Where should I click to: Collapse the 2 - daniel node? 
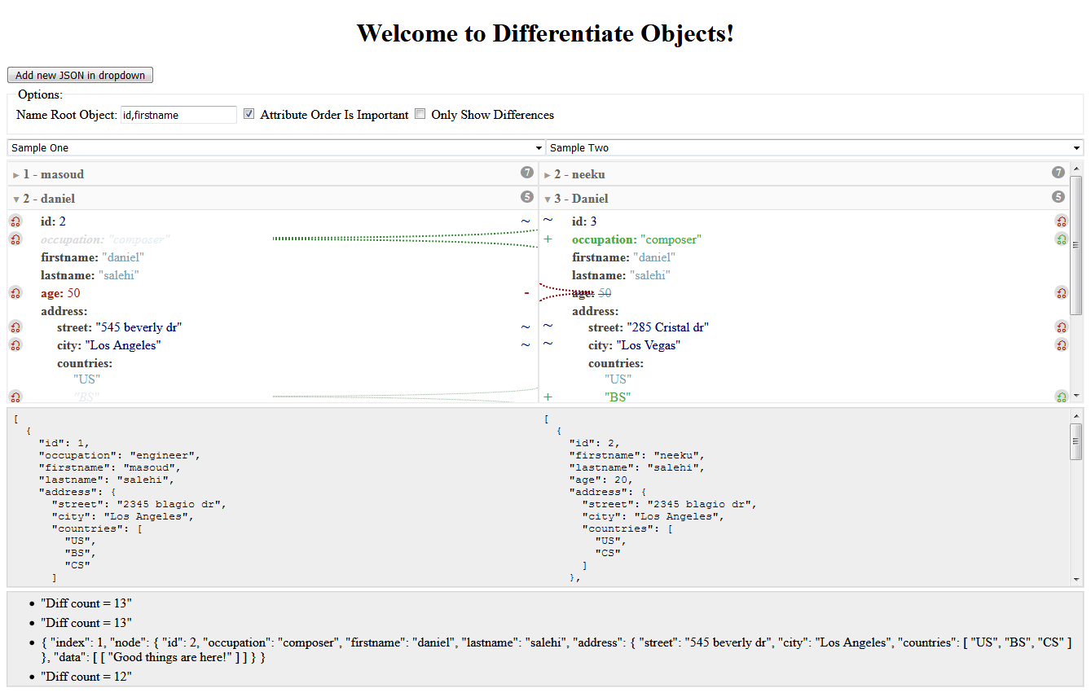pos(16,199)
